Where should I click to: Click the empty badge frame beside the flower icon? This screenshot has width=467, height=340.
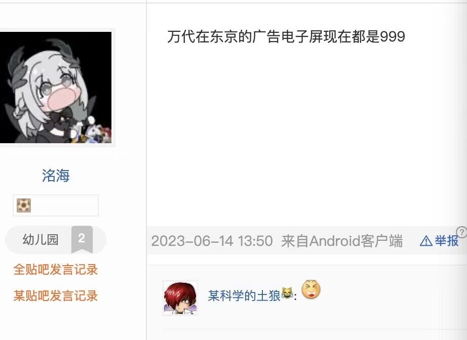[x=56, y=205]
